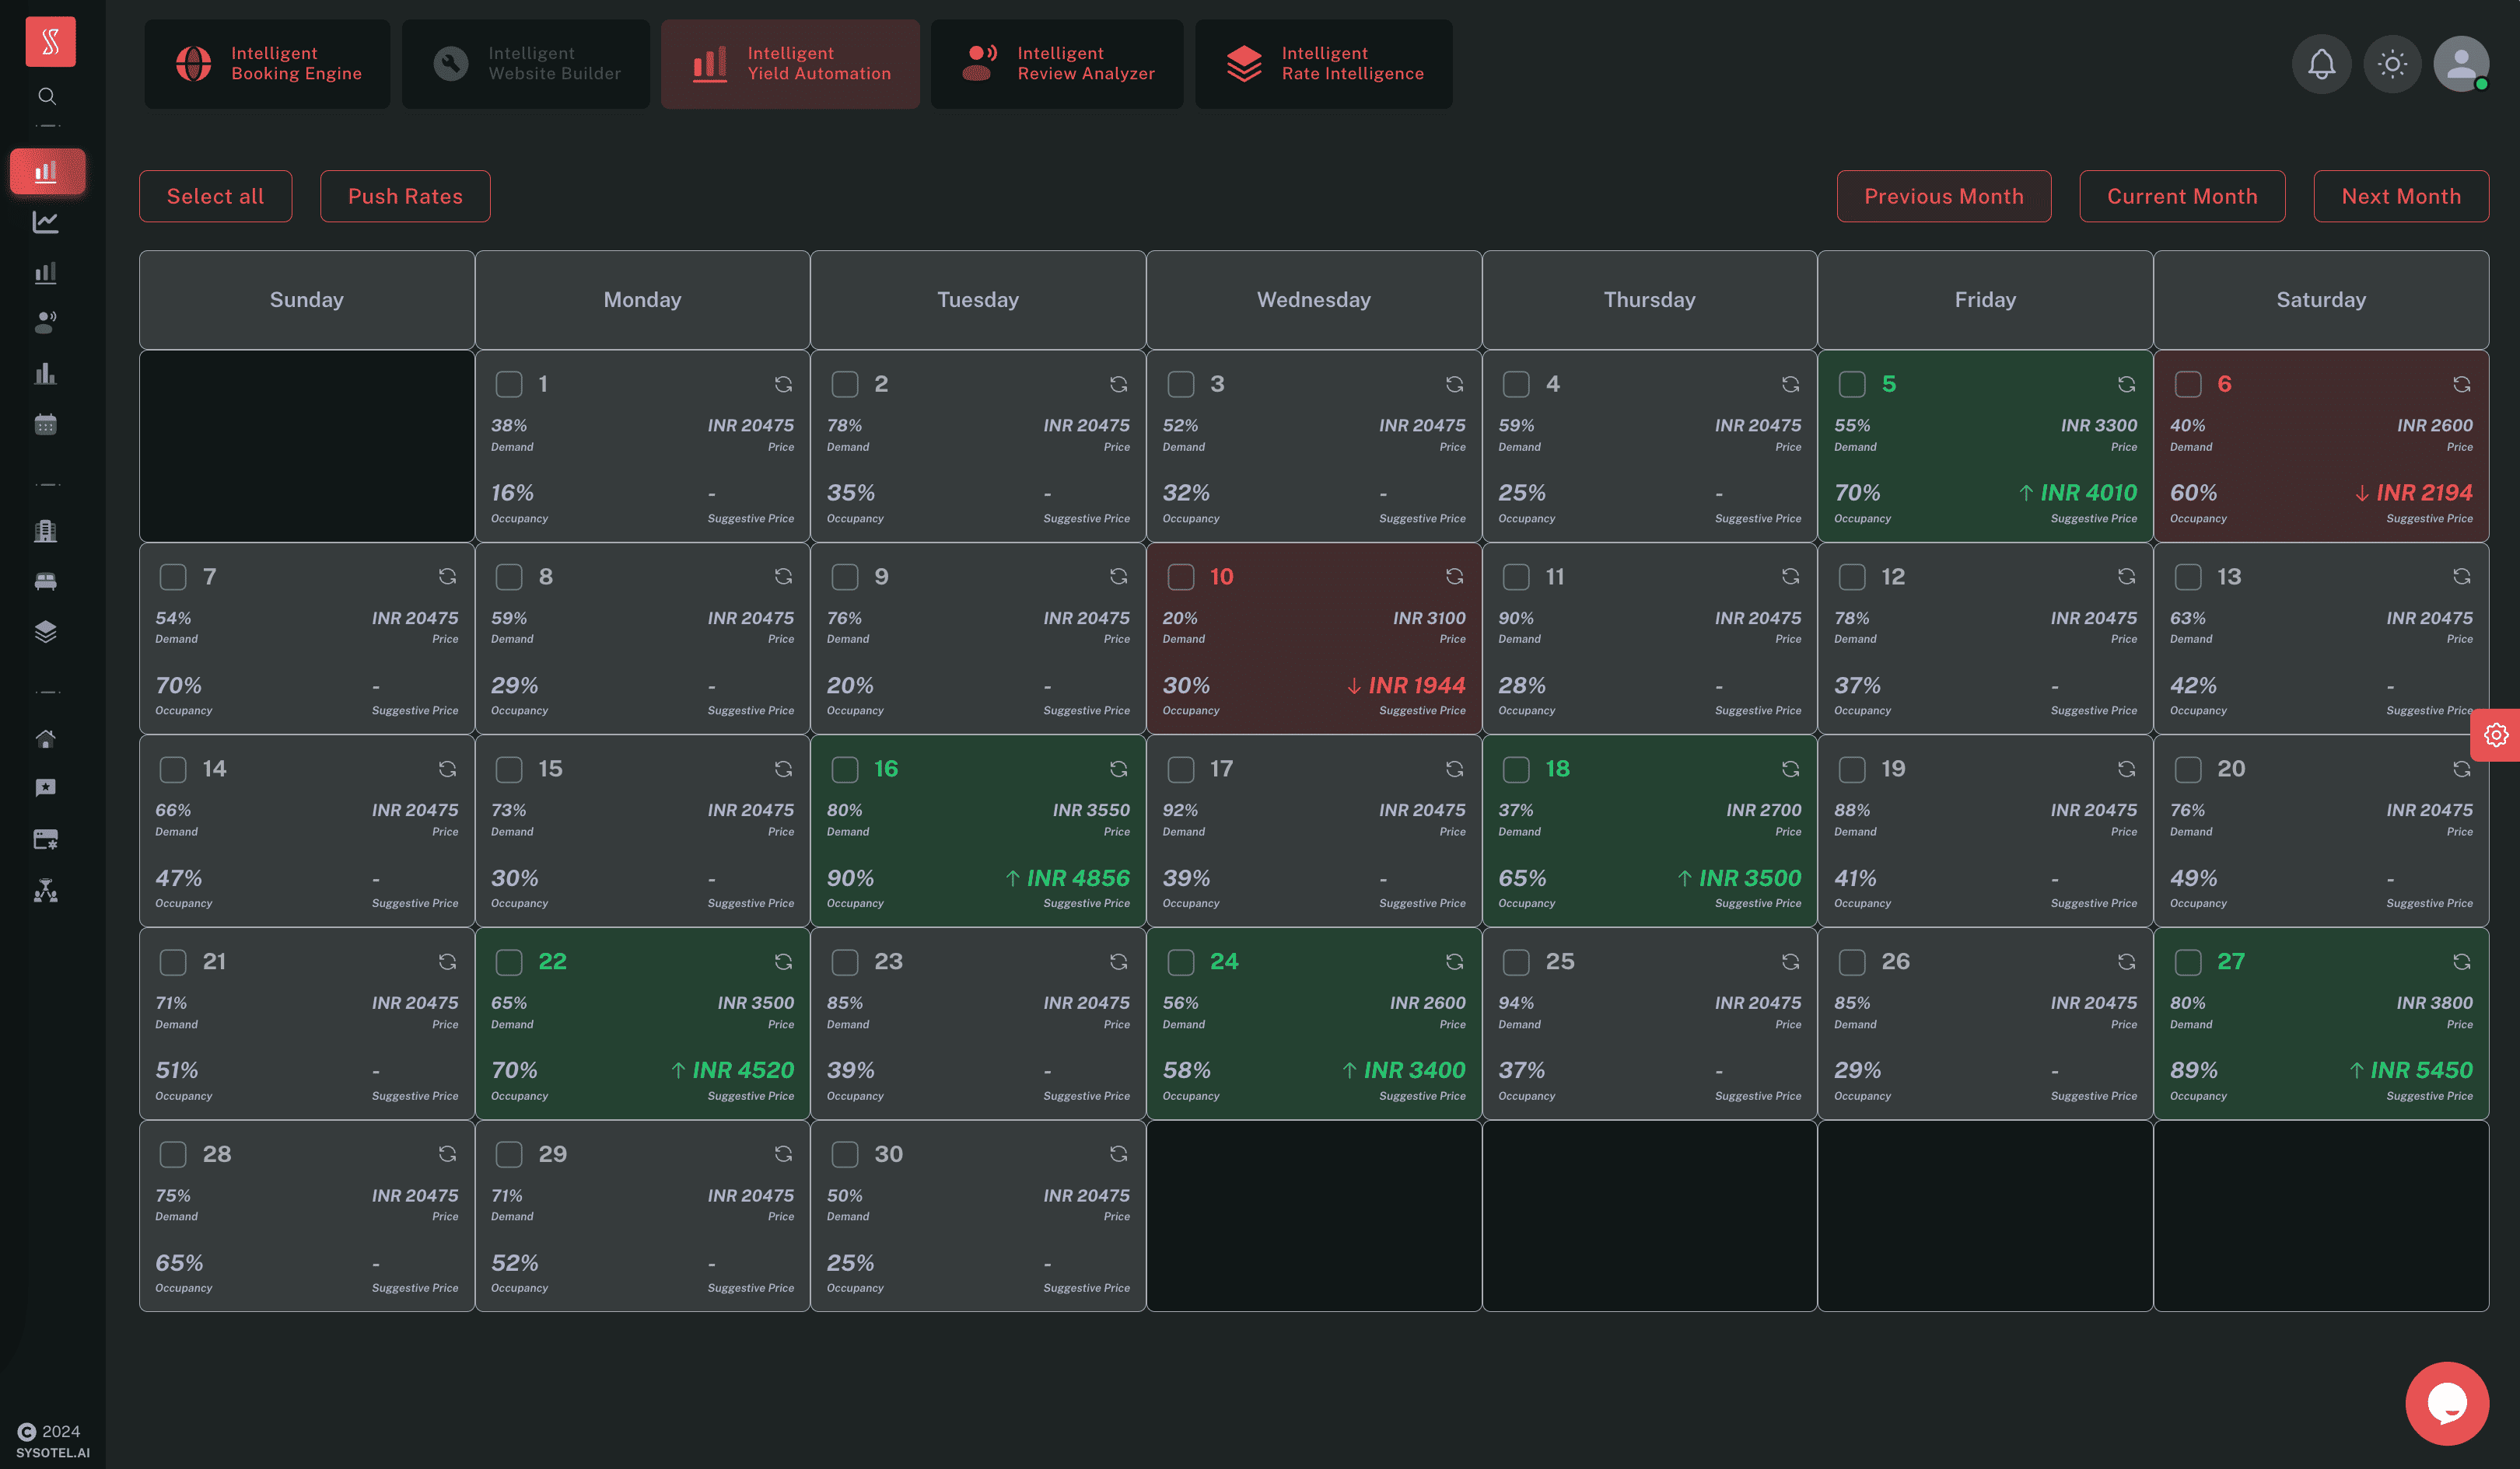Refresh rates for day 27
Viewport: 2520px width, 1469px height.
click(x=2461, y=961)
